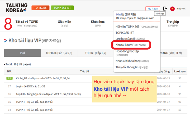Open the Tất cả về TOPIK menu
Viewport: 190px width, 114px height.
tap(27, 23)
